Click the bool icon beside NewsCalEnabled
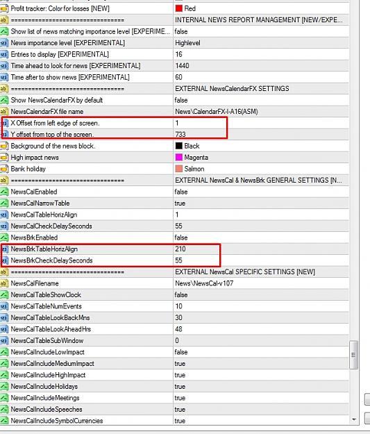Image resolution: width=370 pixels, height=434 pixels. [4, 192]
